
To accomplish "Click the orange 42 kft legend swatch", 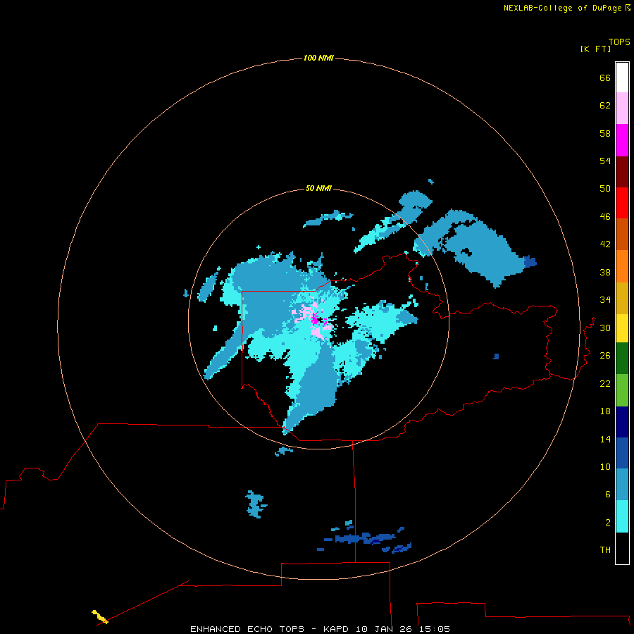I will pyautogui.click(x=622, y=266).
